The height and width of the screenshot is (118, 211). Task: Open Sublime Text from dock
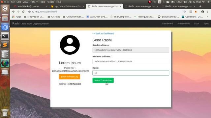coord(5,45)
